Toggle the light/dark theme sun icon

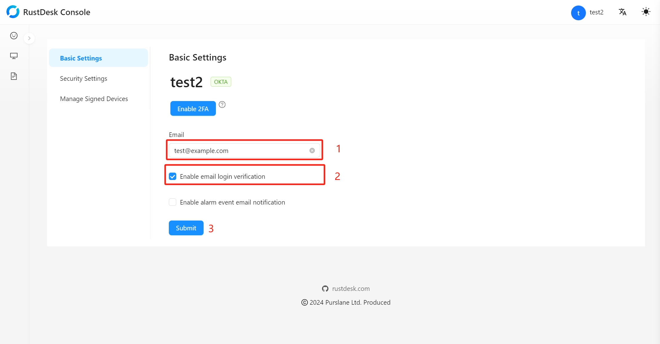(x=646, y=12)
